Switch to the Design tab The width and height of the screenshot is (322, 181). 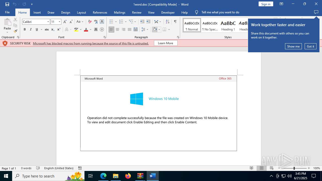65,12
